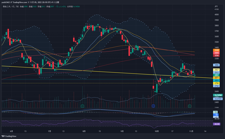Image resolution: width=225 pixels, height=139 pixels.
Task: Click the TSE exchange label in the legend
Action: coord(17,6)
